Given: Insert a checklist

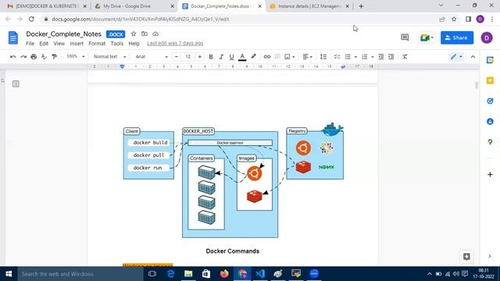Looking at the screenshot, I should pyautogui.click(x=337, y=57).
